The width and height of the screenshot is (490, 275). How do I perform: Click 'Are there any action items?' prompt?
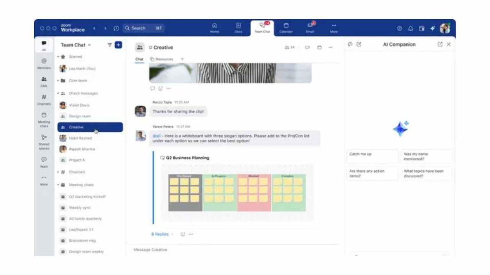pyautogui.click(x=372, y=174)
